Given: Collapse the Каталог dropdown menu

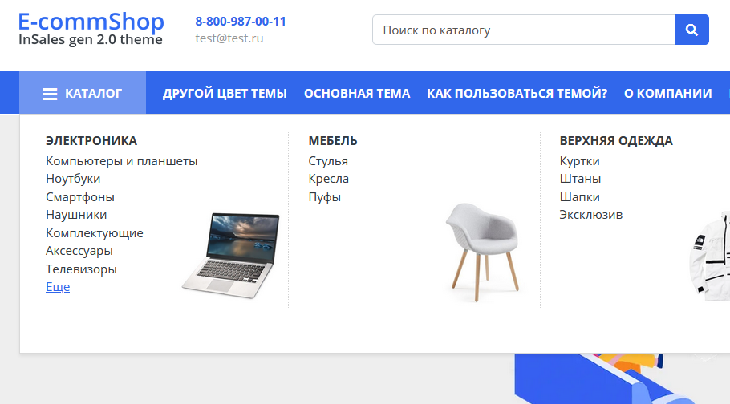Looking at the screenshot, I should (83, 93).
